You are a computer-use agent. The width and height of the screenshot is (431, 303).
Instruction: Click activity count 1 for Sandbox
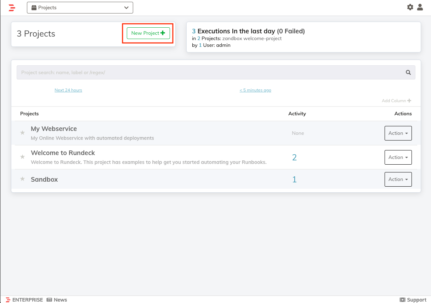pyautogui.click(x=294, y=180)
